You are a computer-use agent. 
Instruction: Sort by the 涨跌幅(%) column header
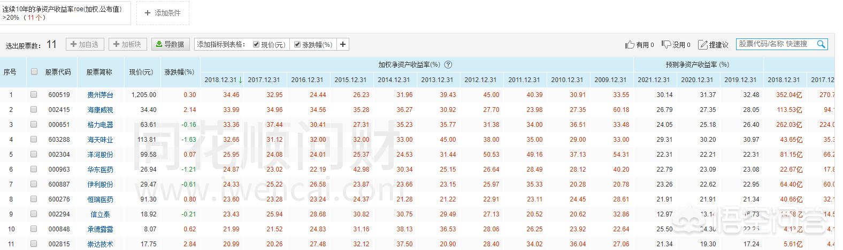[x=179, y=72]
